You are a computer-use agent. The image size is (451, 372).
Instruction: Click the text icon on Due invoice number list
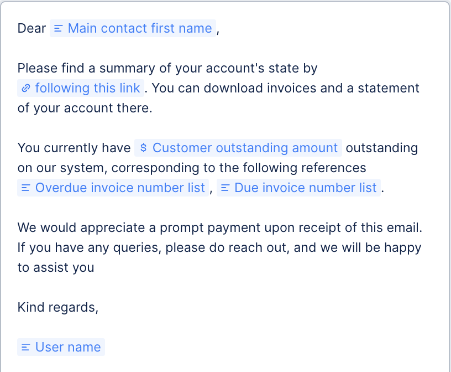pyautogui.click(x=225, y=188)
